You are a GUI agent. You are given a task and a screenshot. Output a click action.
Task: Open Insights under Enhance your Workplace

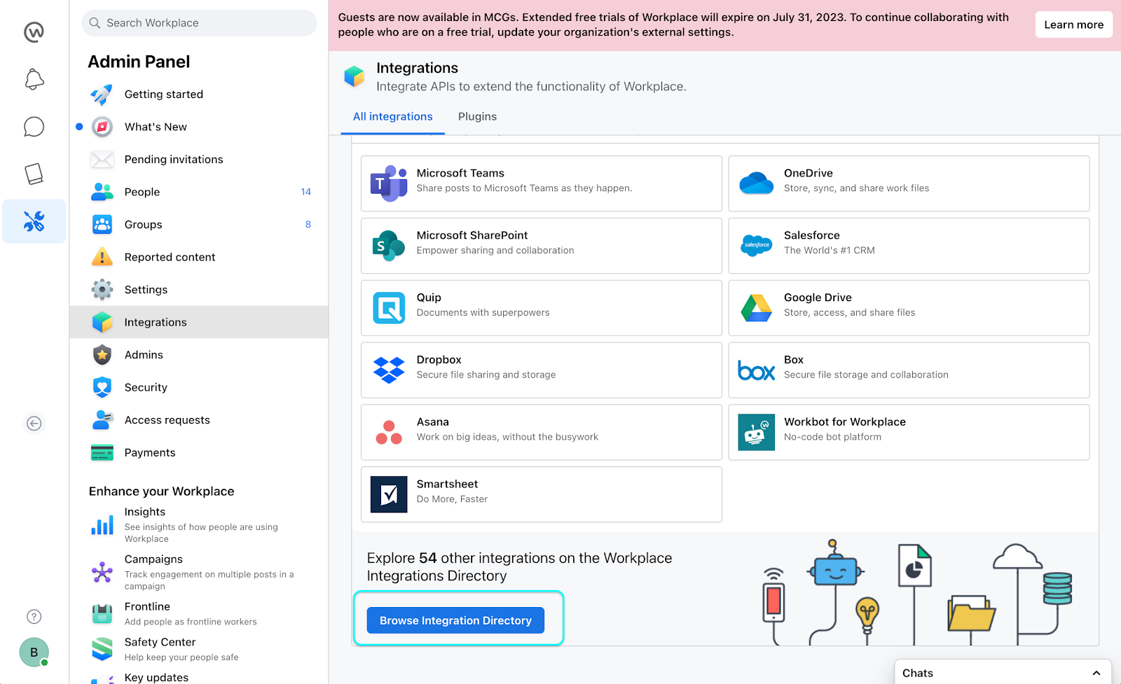click(x=145, y=512)
